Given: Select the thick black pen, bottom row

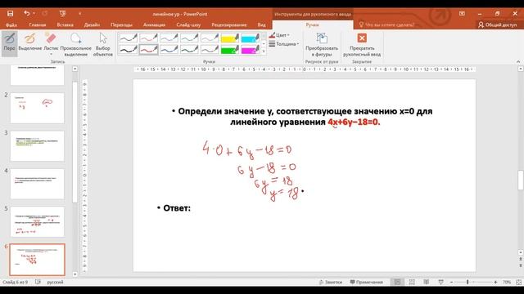Looking at the screenshot, I should point(128,50).
